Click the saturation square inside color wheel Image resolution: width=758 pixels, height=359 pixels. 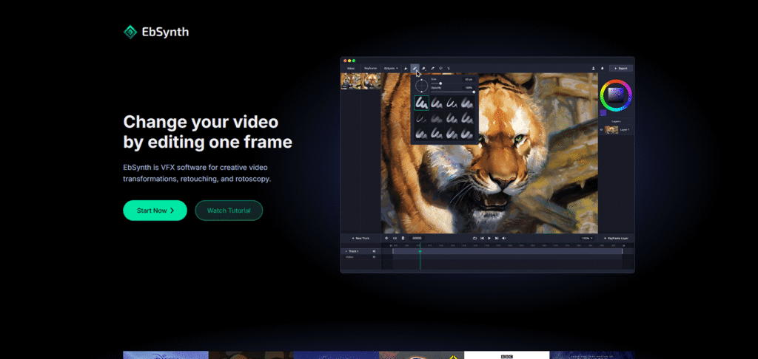click(x=616, y=95)
